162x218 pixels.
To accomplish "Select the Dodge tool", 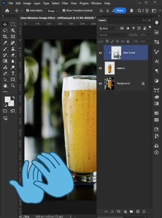I will pyautogui.click(x=13, y=67).
